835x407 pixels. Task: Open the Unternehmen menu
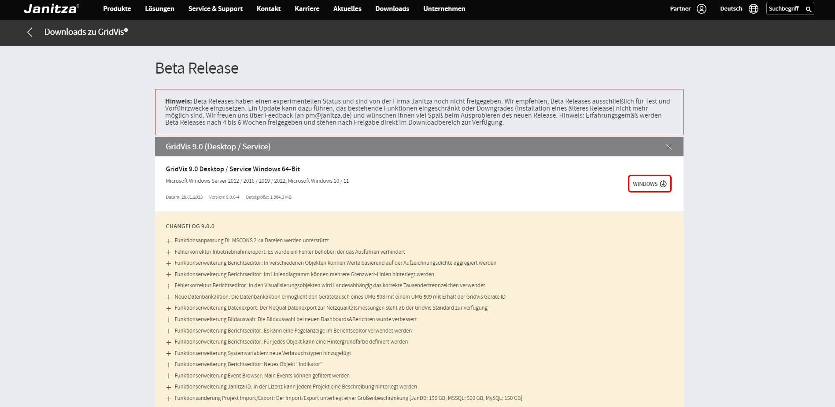(x=444, y=9)
